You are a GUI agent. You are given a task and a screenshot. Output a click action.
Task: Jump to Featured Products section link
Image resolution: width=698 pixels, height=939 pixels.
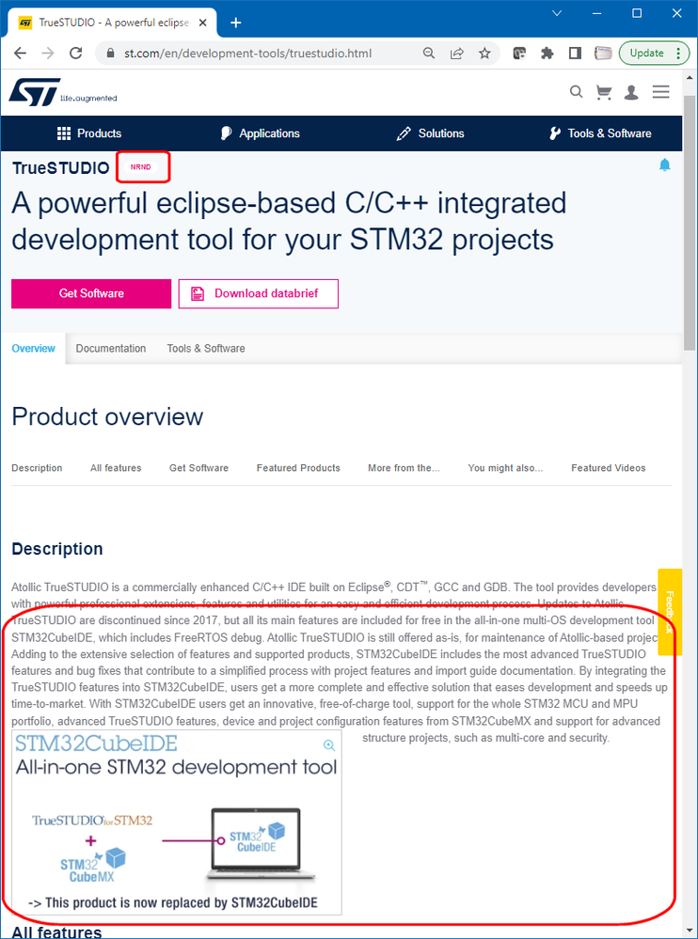click(x=298, y=468)
